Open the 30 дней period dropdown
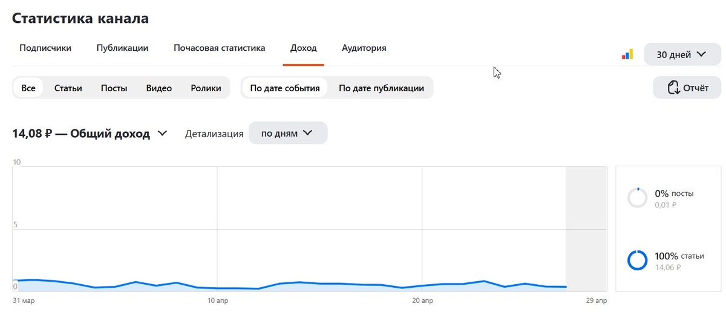 pyautogui.click(x=681, y=54)
